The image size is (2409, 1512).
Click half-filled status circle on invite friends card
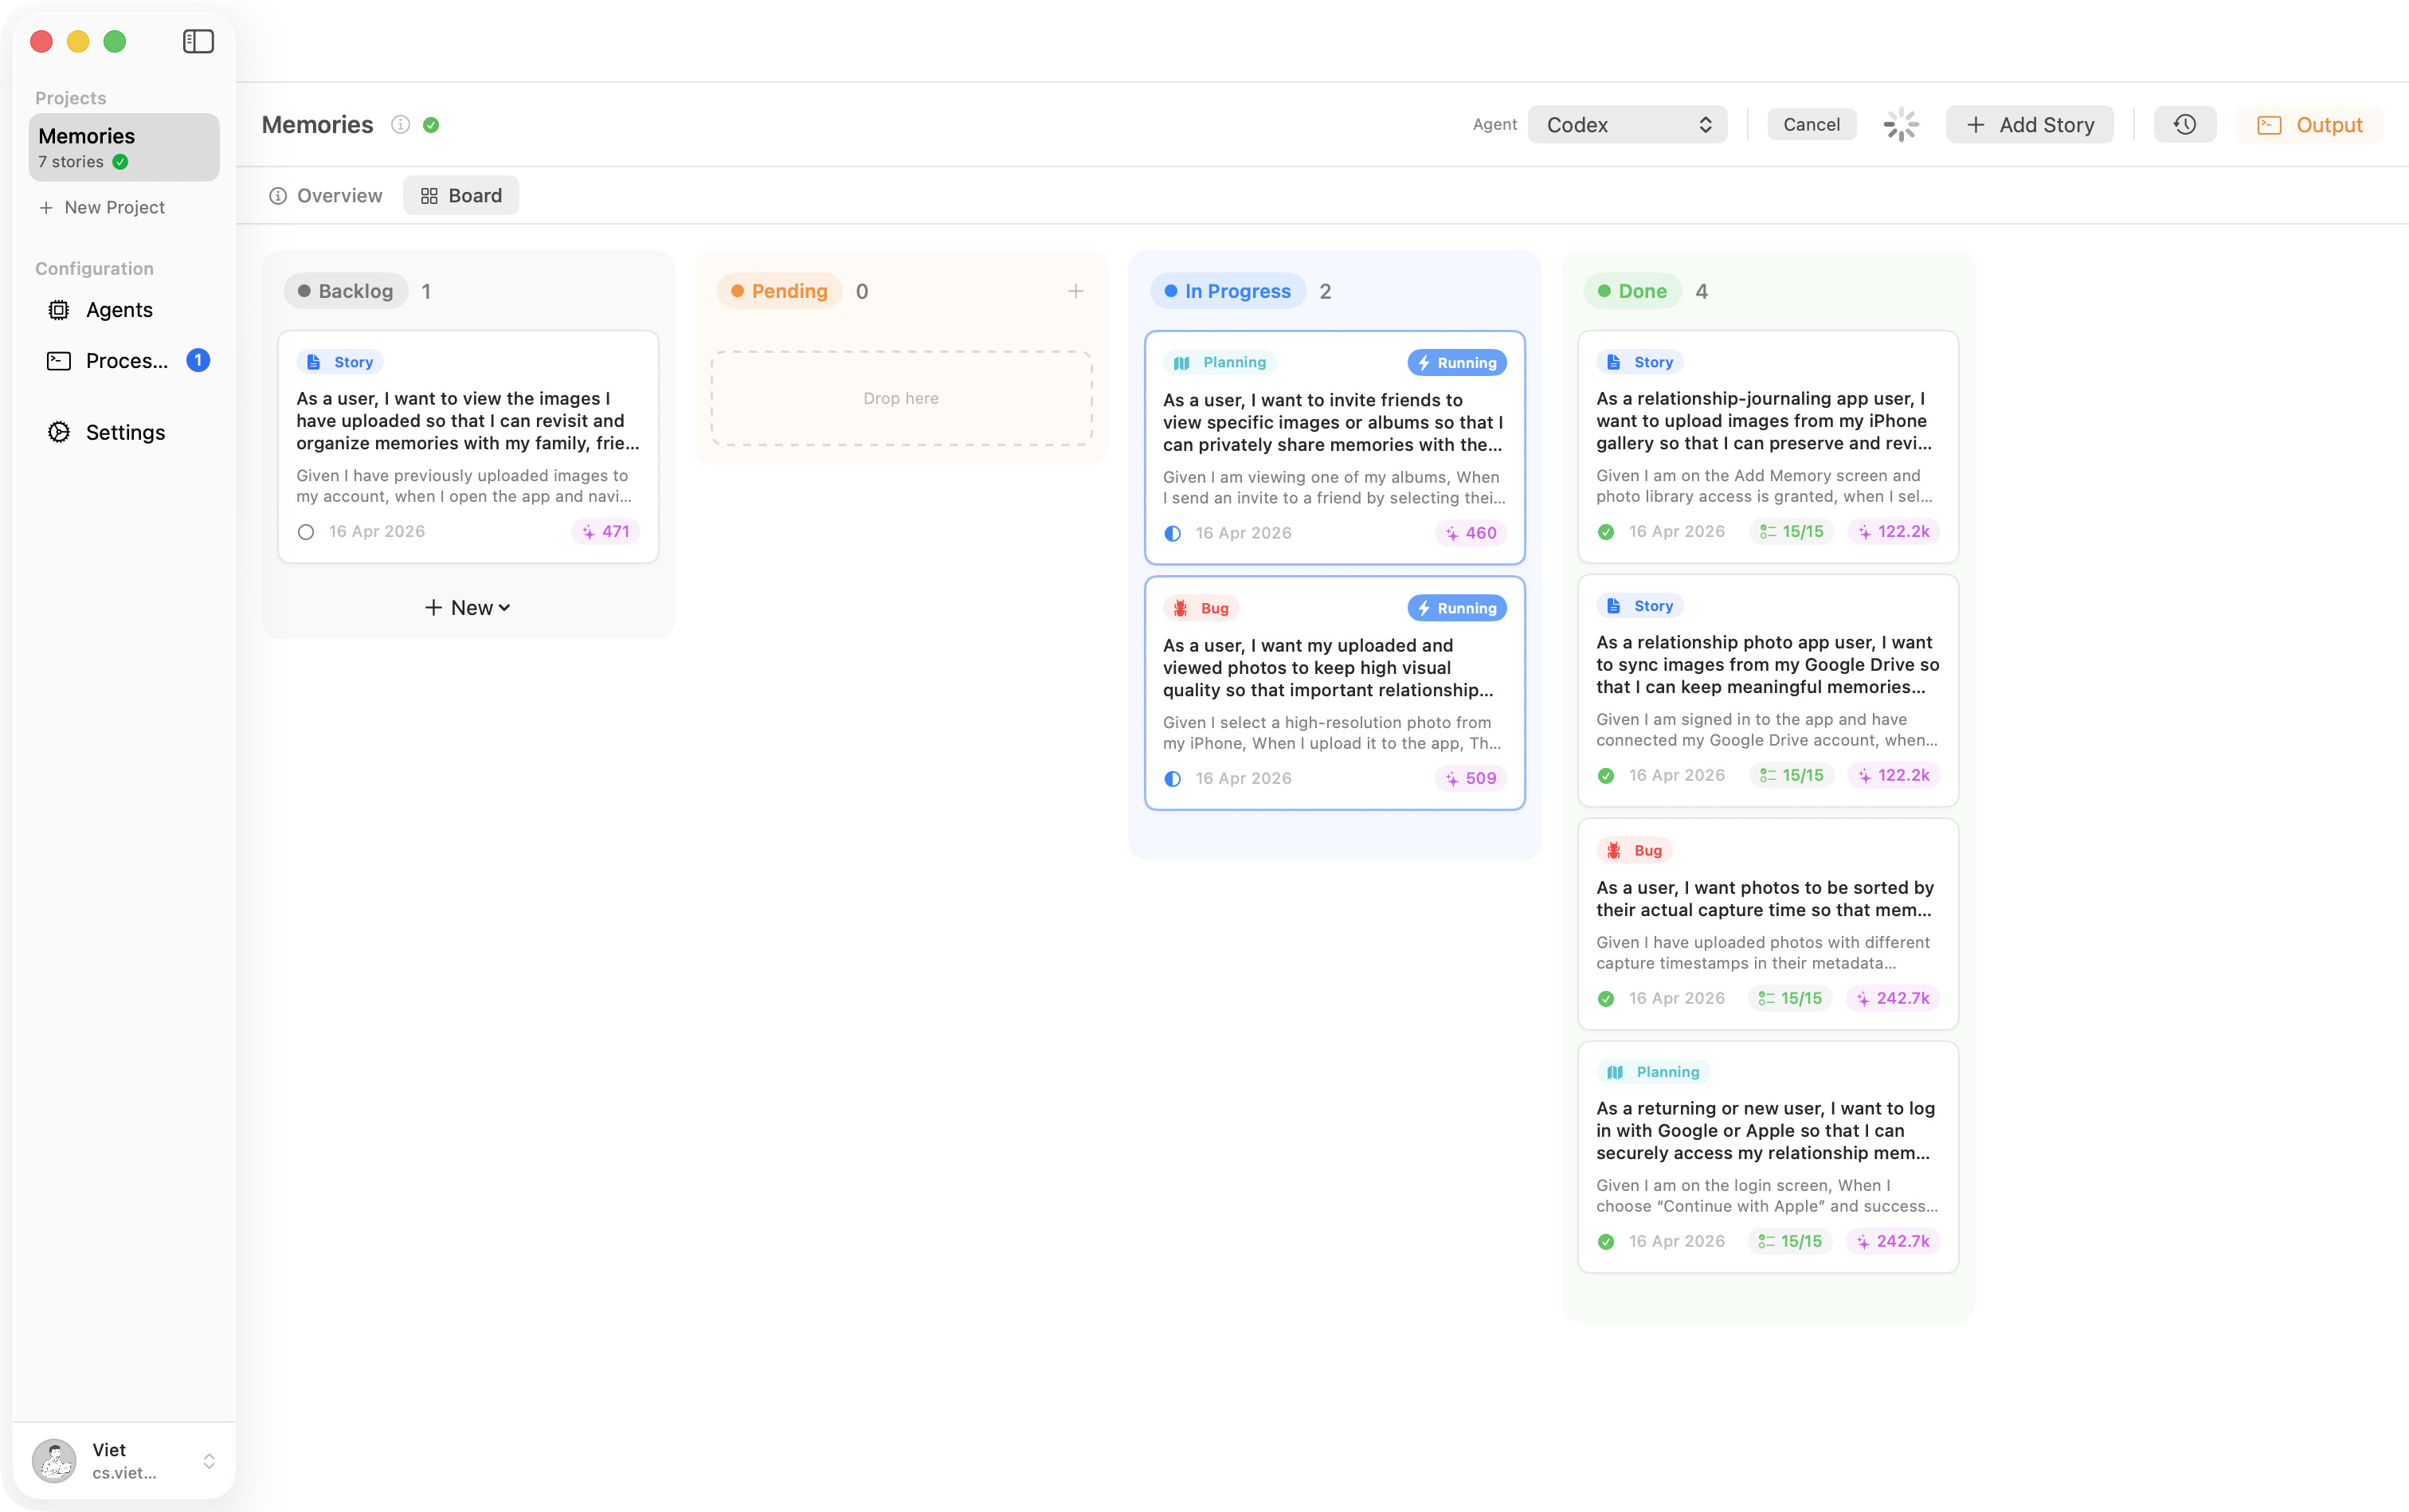point(1173,534)
